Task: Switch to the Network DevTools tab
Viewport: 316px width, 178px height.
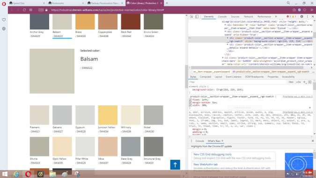Action: pos(248,16)
